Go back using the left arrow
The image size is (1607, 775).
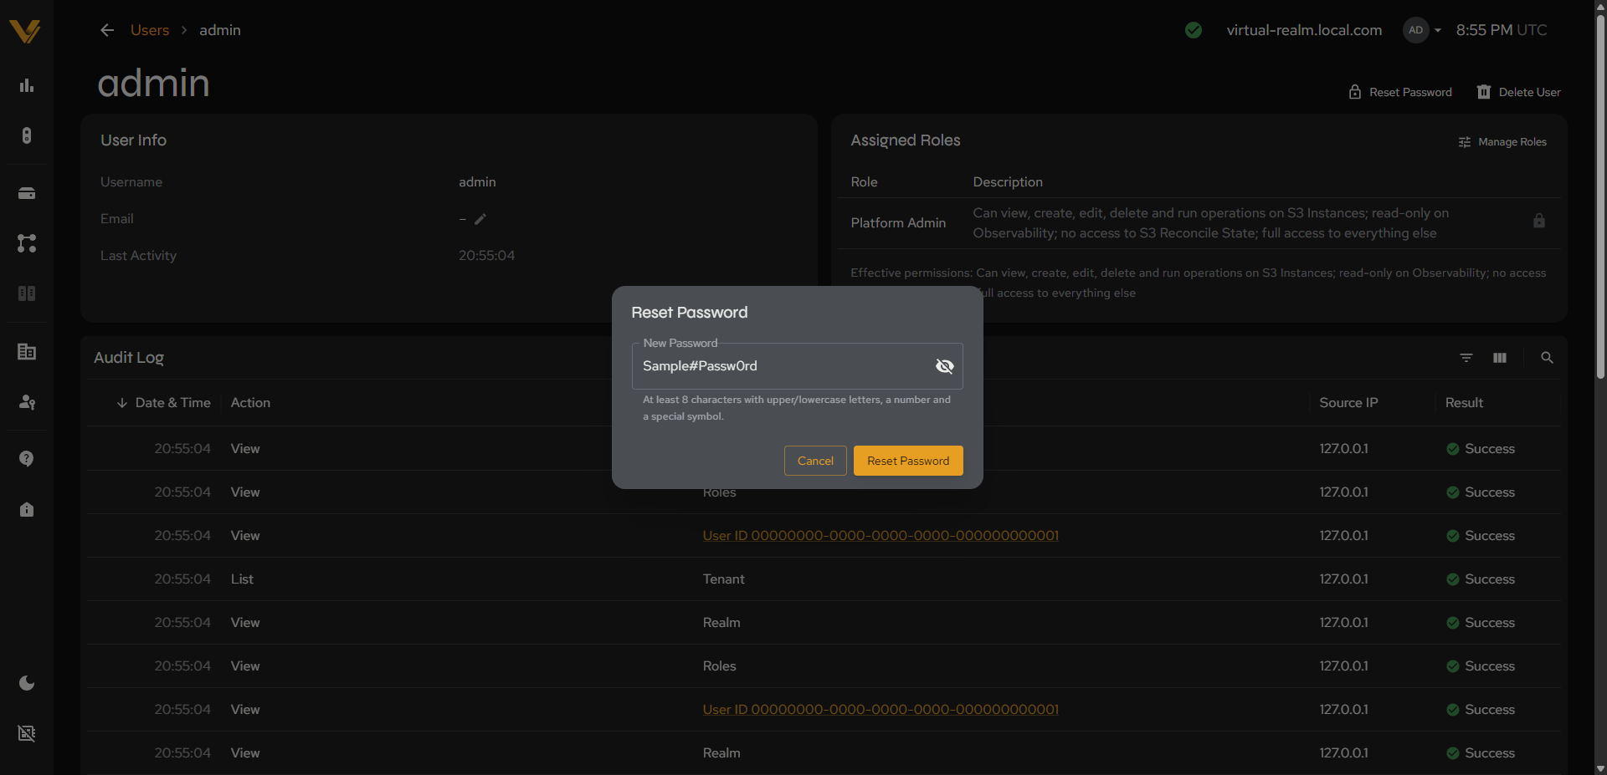pos(107,30)
